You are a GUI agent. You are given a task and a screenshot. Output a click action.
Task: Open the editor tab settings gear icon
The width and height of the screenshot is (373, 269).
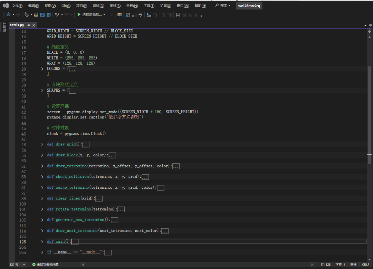pyautogui.click(x=370, y=25)
